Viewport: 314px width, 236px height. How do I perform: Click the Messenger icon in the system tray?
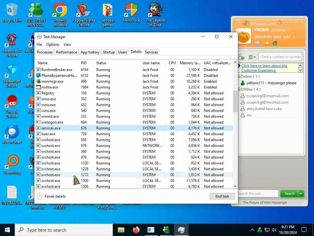tap(260, 230)
